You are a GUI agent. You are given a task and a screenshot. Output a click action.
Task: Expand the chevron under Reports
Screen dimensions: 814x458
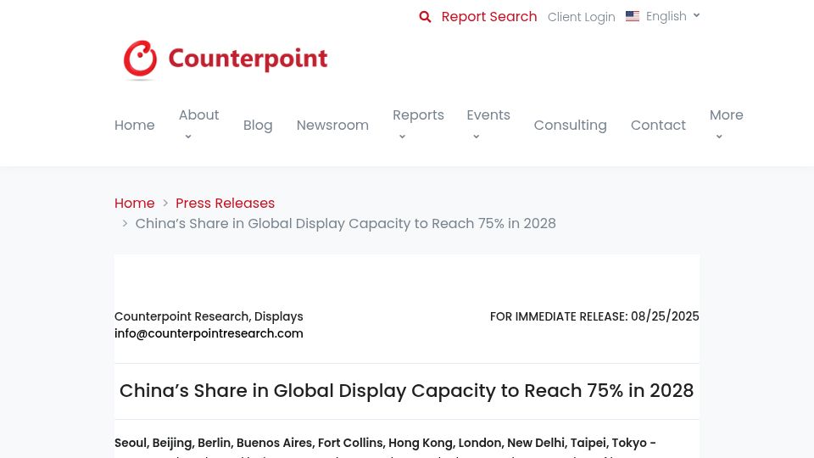(402, 137)
